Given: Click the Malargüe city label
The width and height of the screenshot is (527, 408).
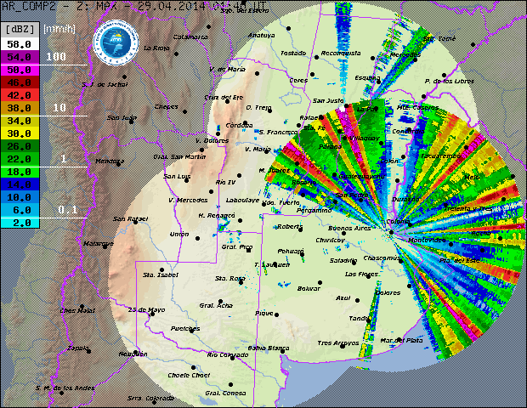Looking at the screenshot, I should [98, 243].
